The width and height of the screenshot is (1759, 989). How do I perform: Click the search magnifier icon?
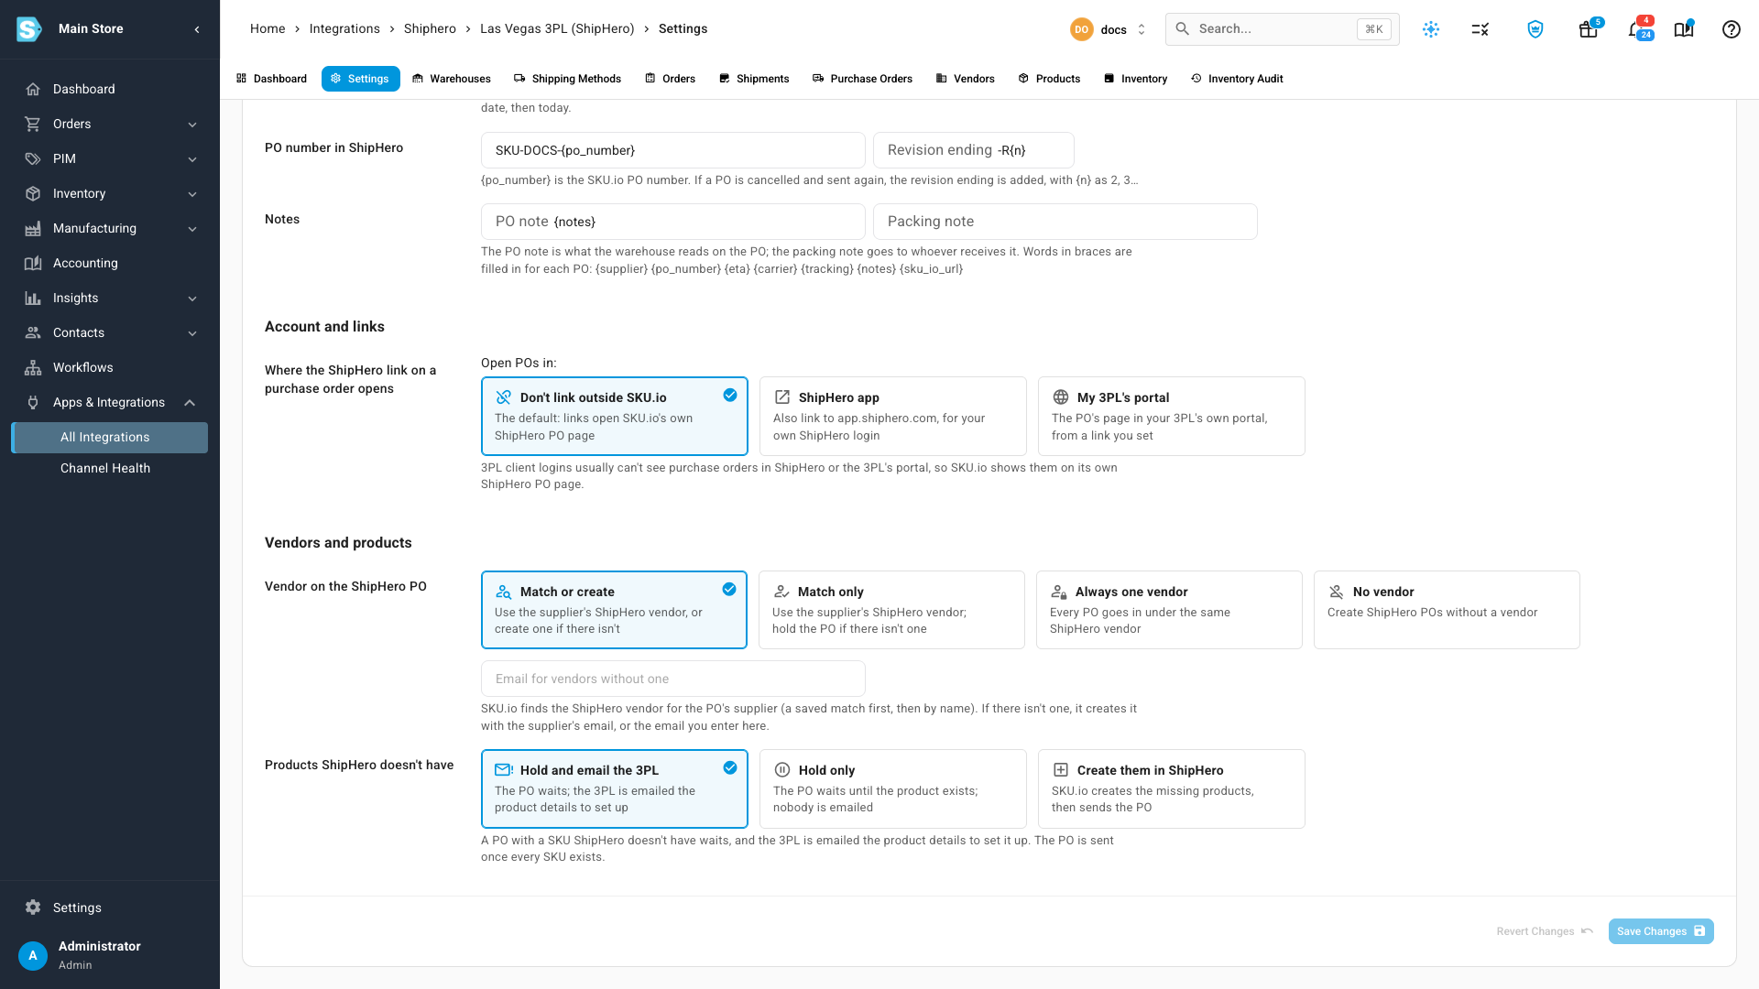(x=1183, y=29)
